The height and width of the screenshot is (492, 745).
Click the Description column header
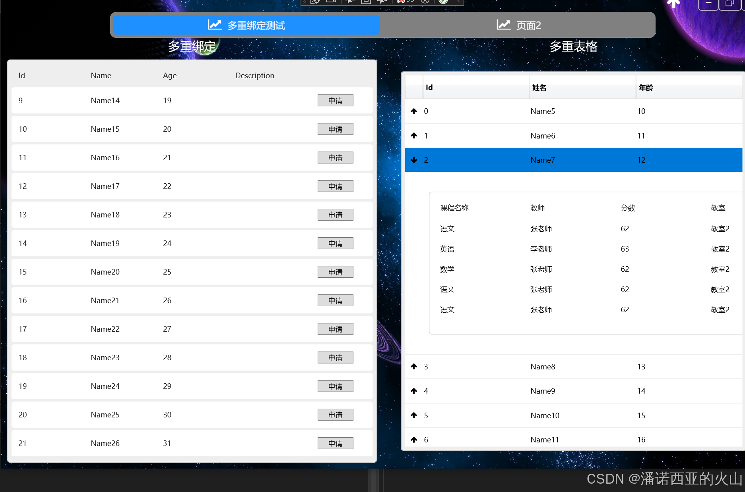click(x=255, y=75)
